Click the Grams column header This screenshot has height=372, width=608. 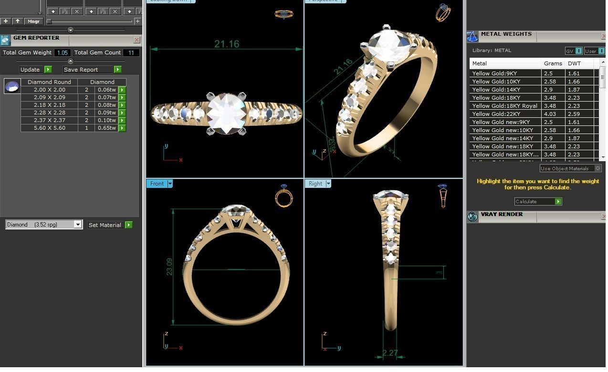(x=553, y=63)
